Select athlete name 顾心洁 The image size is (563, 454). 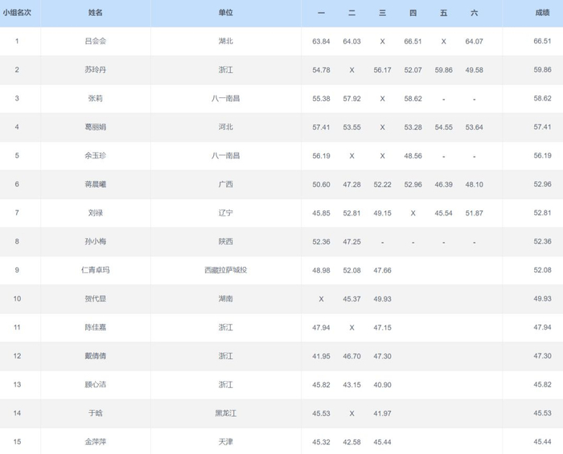pos(96,384)
